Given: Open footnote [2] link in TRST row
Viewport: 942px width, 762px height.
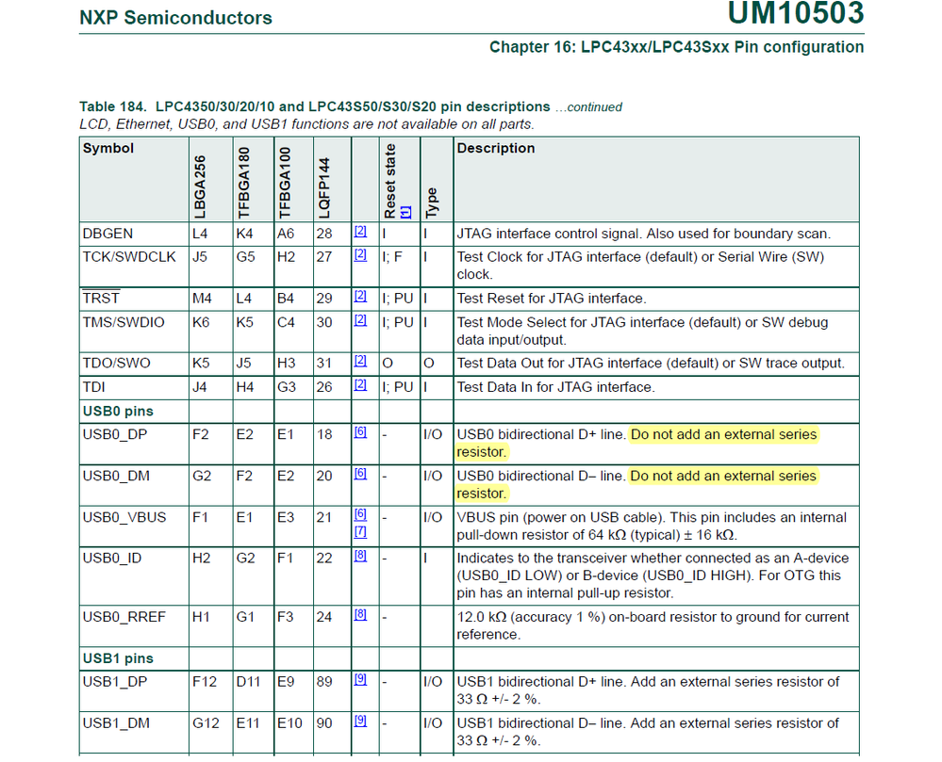Looking at the screenshot, I should [360, 296].
